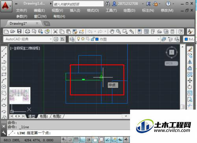Open the Layer Properties Manager icon
The width and height of the screenshot is (197, 143).
pyautogui.click(x=72, y=39)
